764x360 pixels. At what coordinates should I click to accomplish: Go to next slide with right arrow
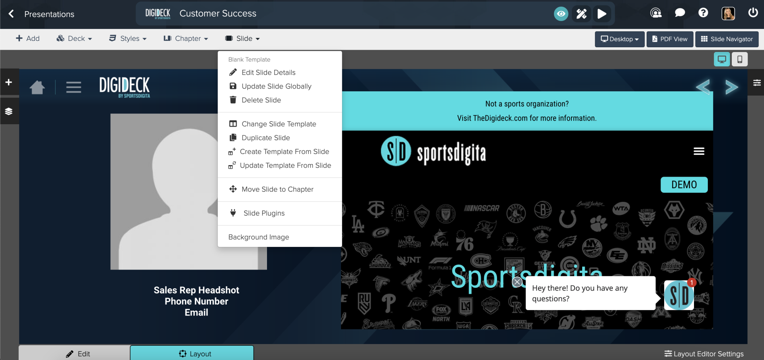tap(731, 87)
